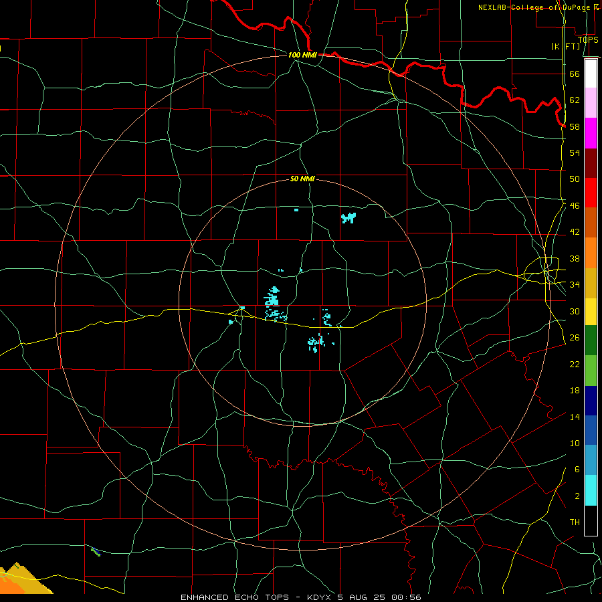This screenshot has height=602, width=602.
Task: Select the bright yellow legend color segment
Action: pos(591,312)
